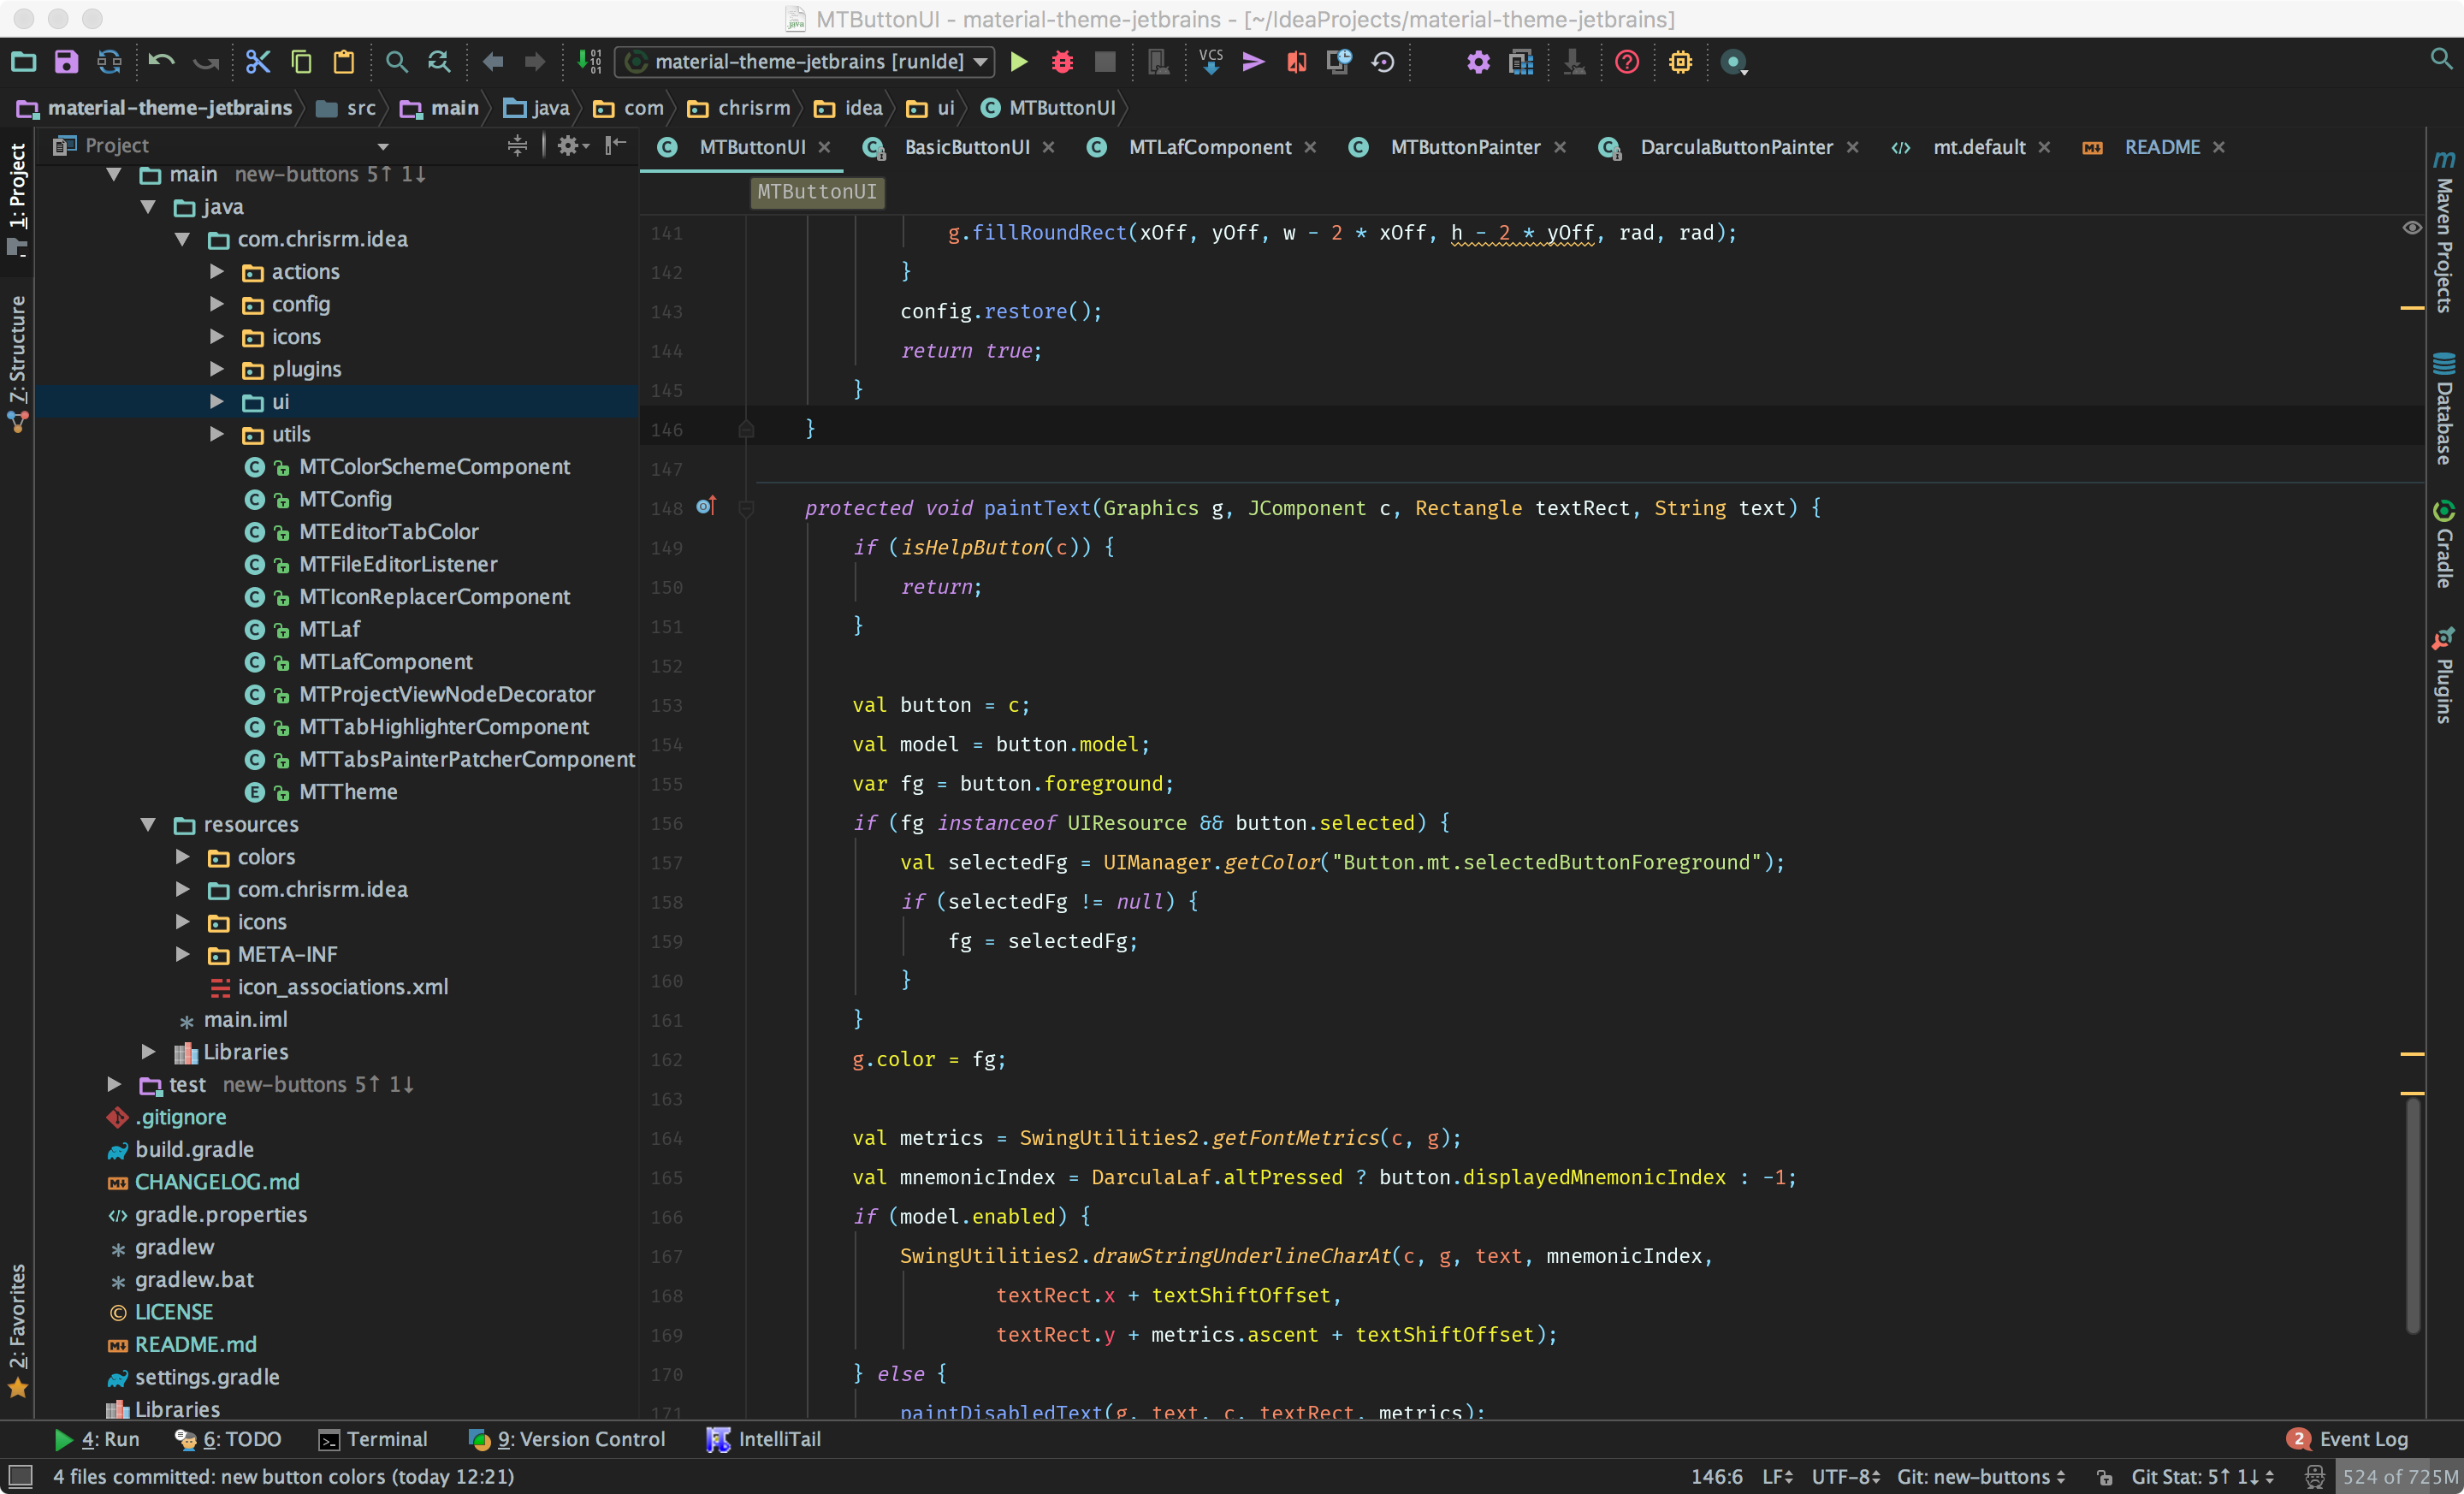Click the Build project icon
The height and width of the screenshot is (1494, 2464).
[x=589, y=62]
